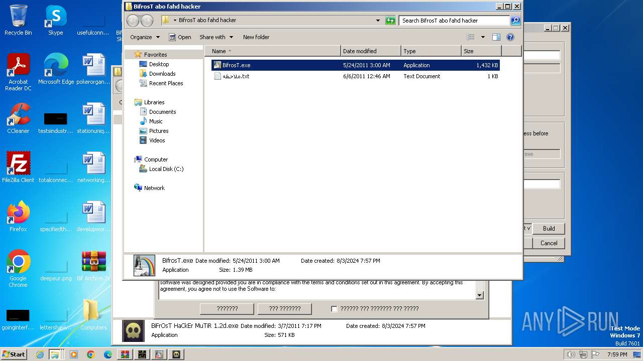The height and width of the screenshot is (361, 643).
Task: Select Favorites in navigation pane
Action: click(155, 55)
